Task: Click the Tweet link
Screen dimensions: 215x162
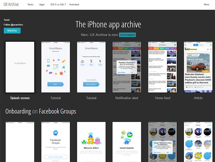Action: [7, 20]
